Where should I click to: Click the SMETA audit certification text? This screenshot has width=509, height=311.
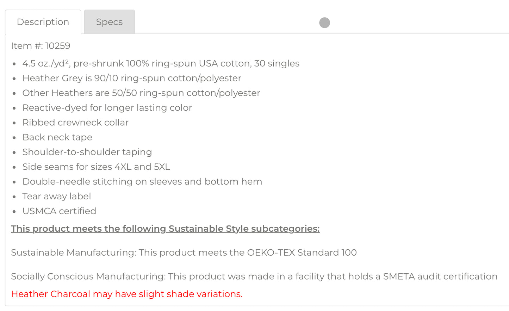[x=440, y=276]
